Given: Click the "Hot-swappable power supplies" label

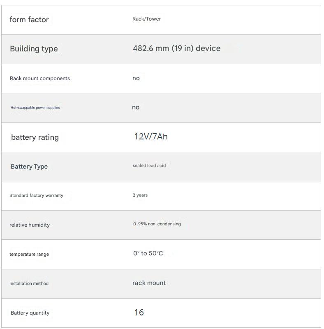Looking at the screenshot, I should (x=35, y=108).
